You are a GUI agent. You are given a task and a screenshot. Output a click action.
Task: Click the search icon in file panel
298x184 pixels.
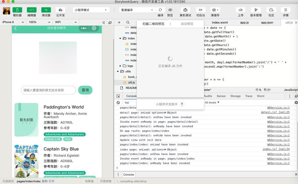point(128,22)
